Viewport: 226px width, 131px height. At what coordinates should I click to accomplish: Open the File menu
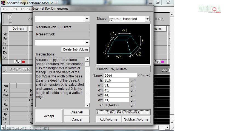click(x=5, y=9)
